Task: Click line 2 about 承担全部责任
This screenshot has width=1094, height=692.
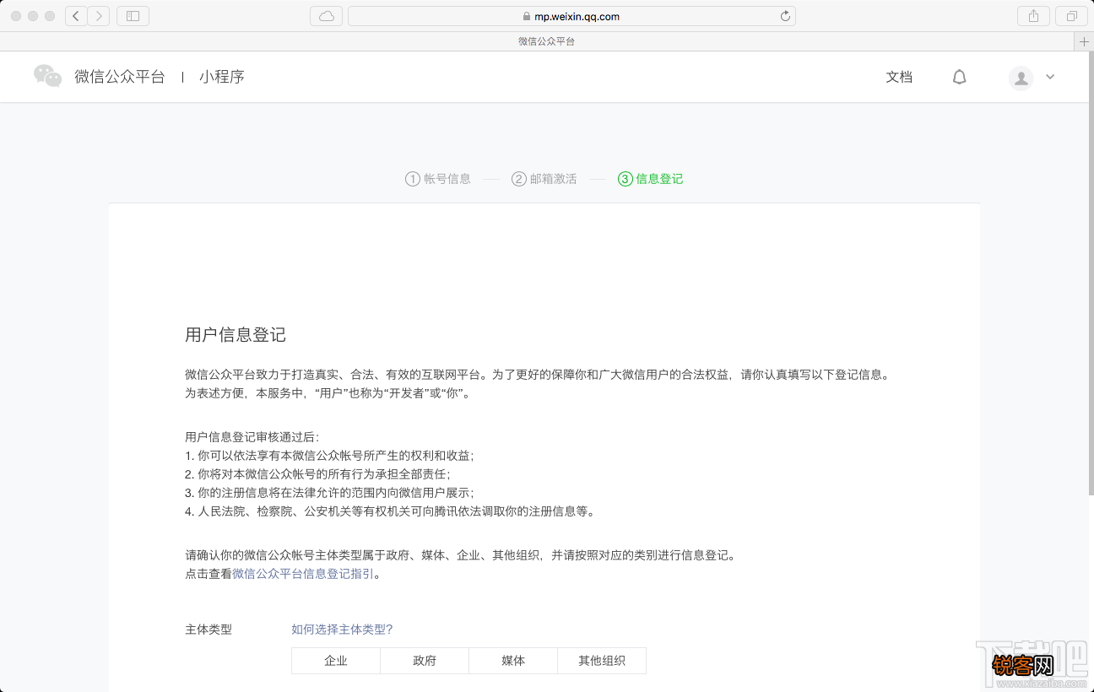Action: 317,474
